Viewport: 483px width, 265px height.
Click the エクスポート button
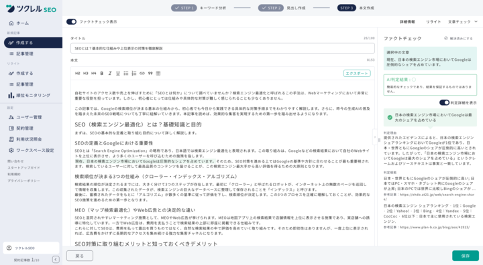click(x=357, y=74)
